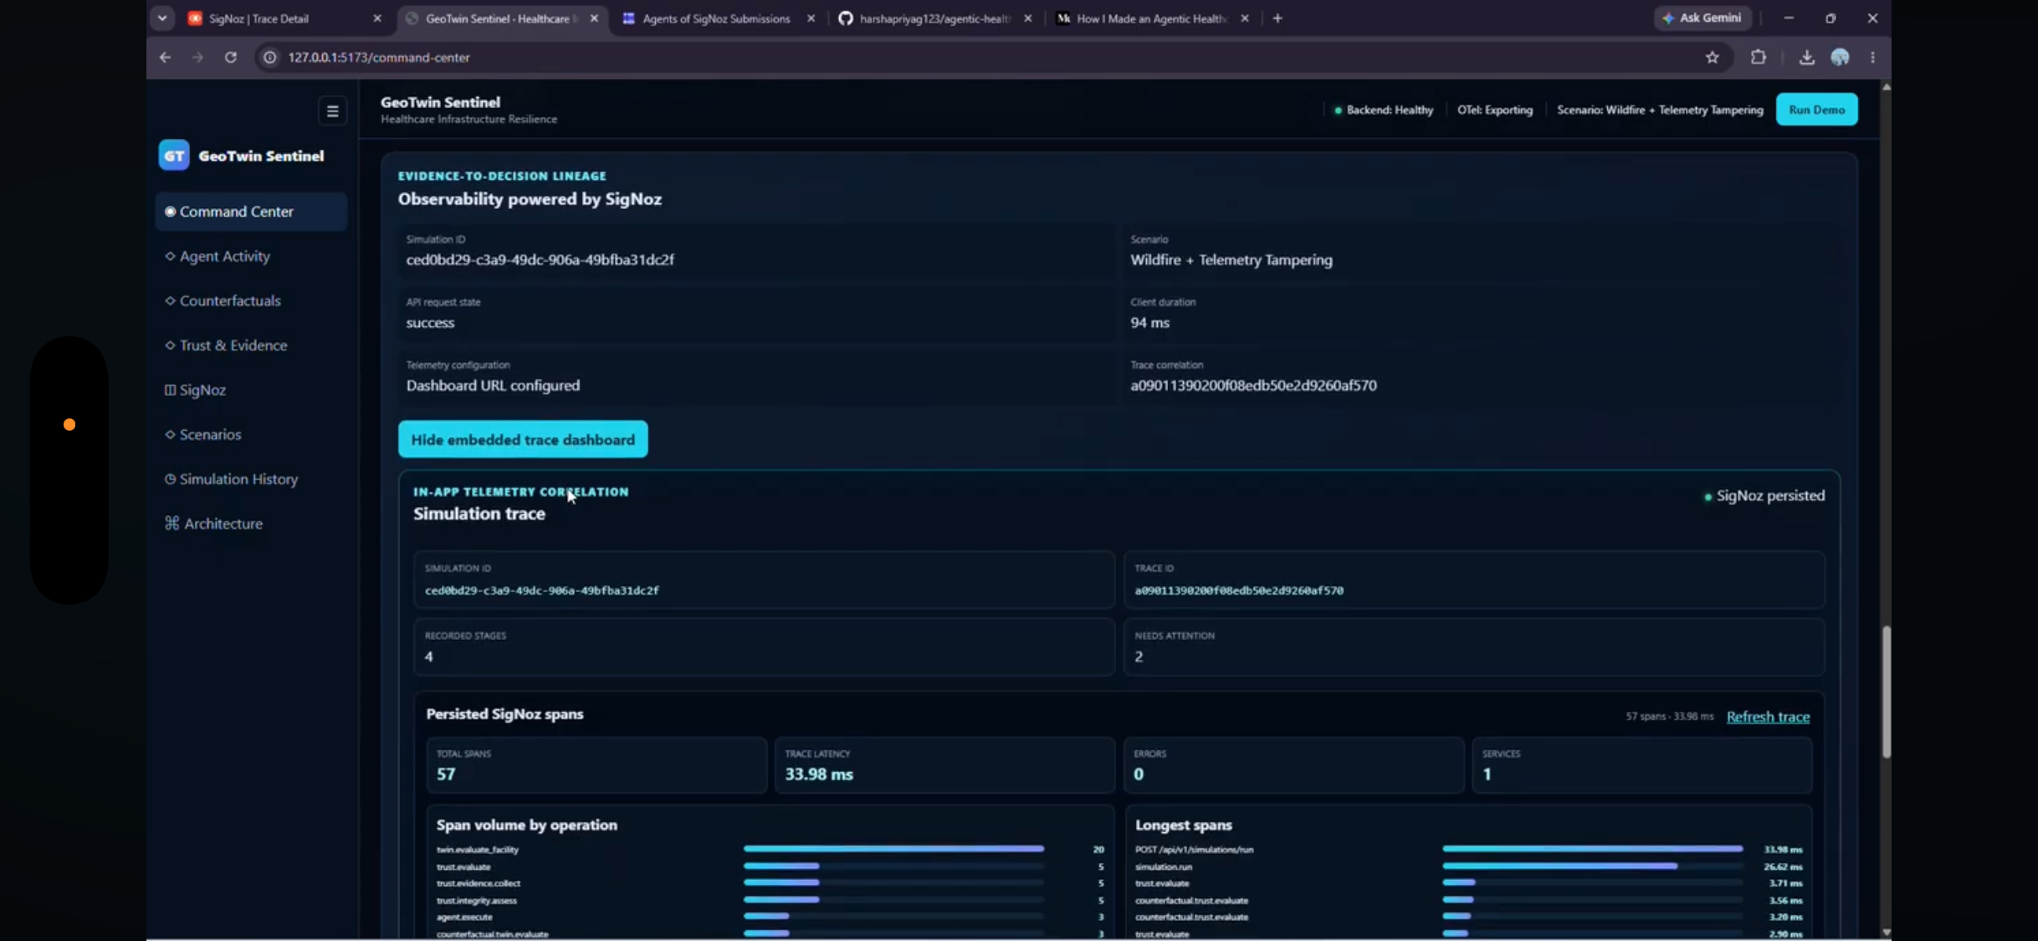Open a new browser tab
2038x941 pixels.
pos(1278,18)
